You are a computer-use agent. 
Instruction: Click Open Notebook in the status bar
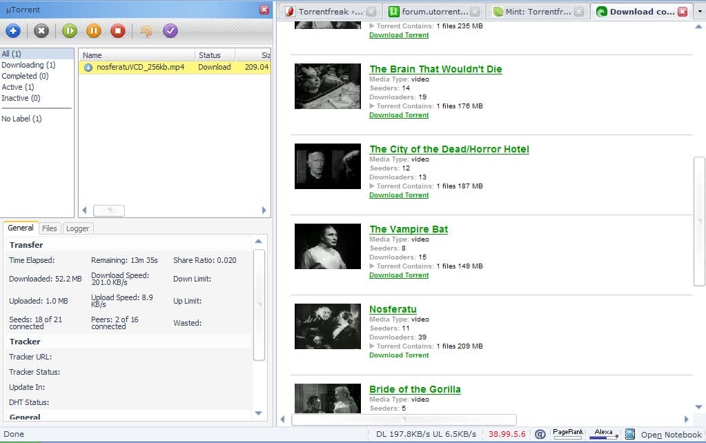[x=671, y=435]
